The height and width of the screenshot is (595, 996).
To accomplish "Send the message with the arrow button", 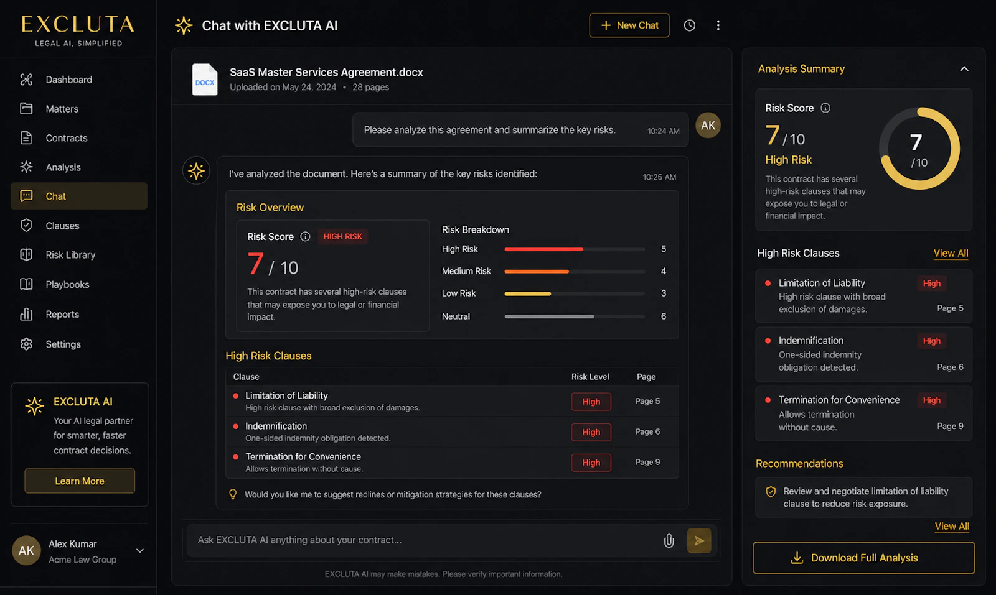I will pyautogui.click(x=699, y=540).
